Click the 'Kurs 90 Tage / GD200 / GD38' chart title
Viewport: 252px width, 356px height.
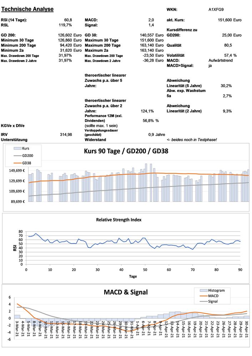[x=126, y=151]
